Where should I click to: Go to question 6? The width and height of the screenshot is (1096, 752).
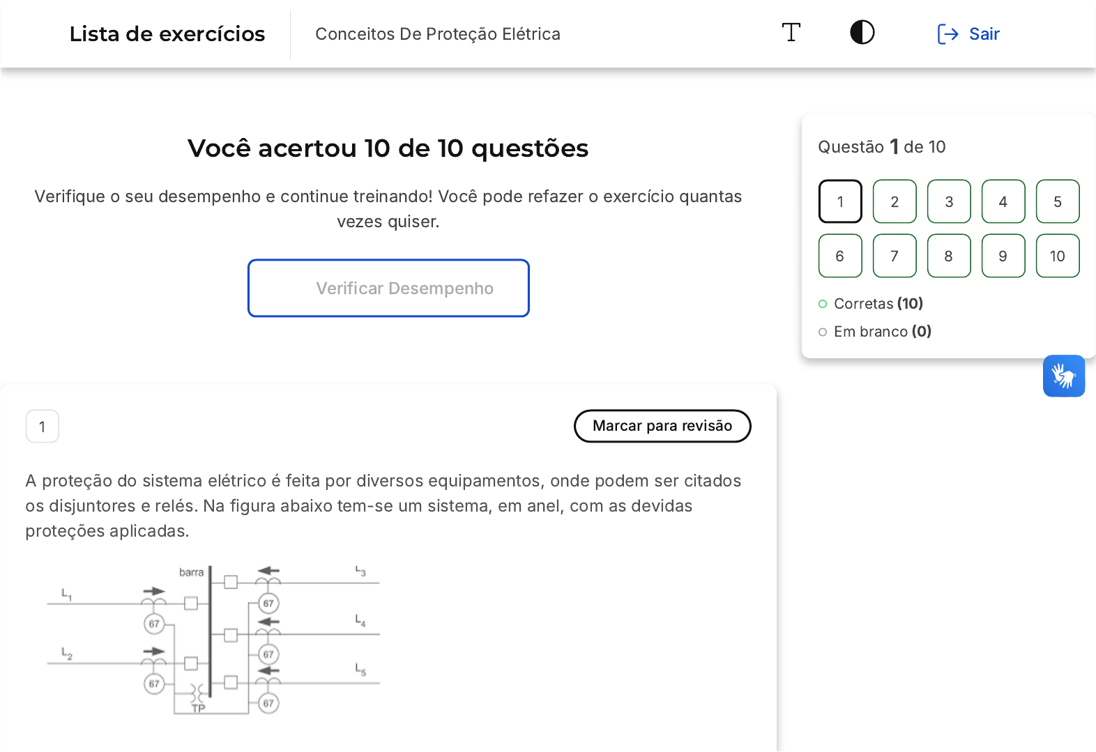pos(840,256)
